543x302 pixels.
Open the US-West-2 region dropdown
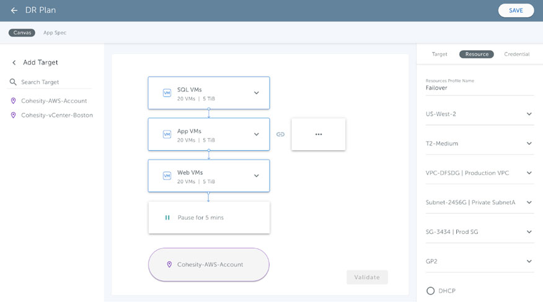coord(529,114)
